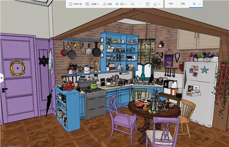Viewport: 229px width, 147px height.
Task: Select the black umbrella by the door
Action: [49, 104]
